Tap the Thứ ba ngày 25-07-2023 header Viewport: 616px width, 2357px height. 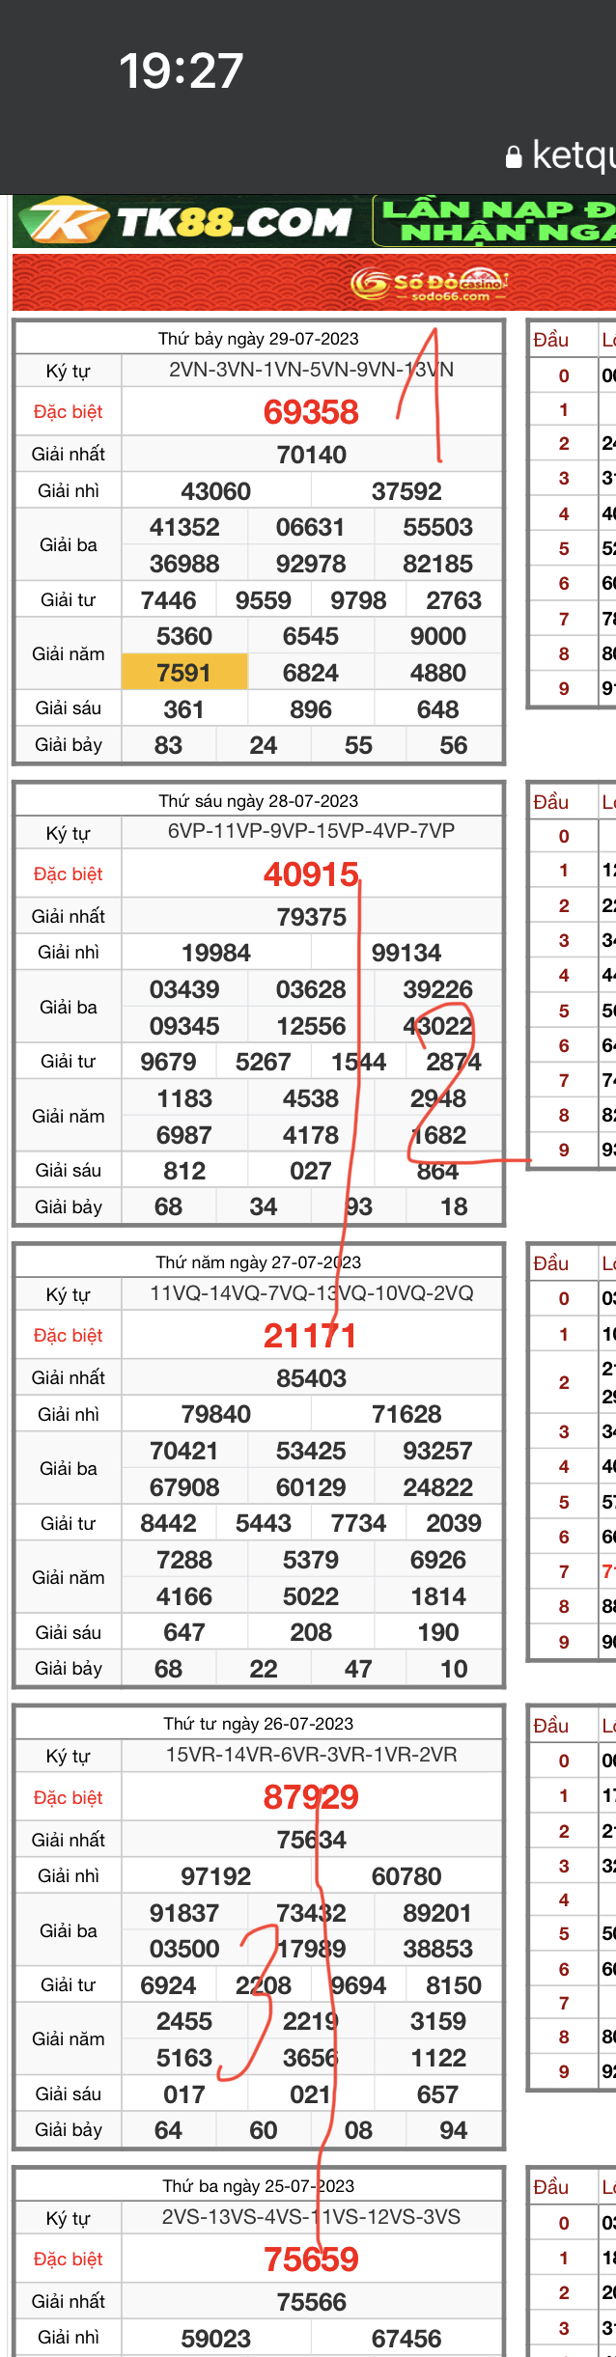pos(258,2186)
